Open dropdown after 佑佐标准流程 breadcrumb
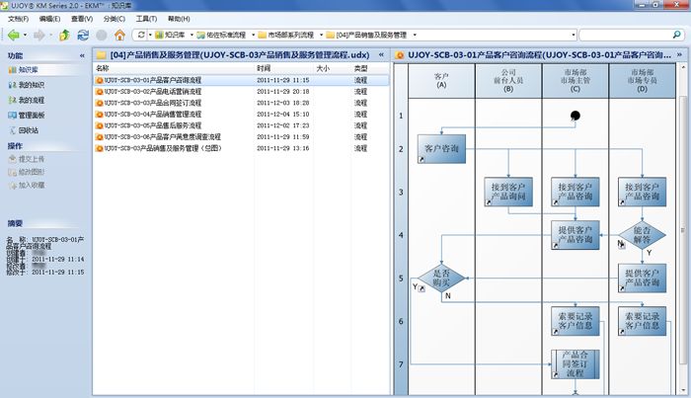The width and height of the screenshot is (691, 398). tap(254, 35)
